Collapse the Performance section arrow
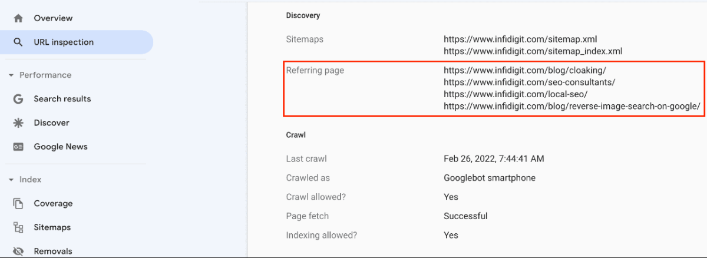 11,75
